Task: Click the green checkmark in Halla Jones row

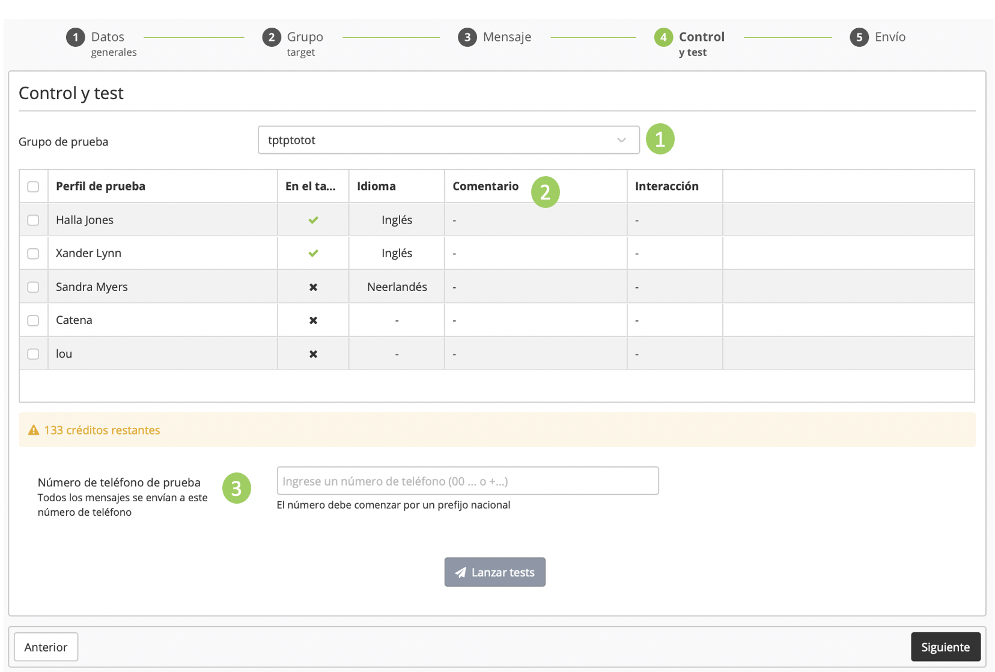Action: tap(313, 220)
